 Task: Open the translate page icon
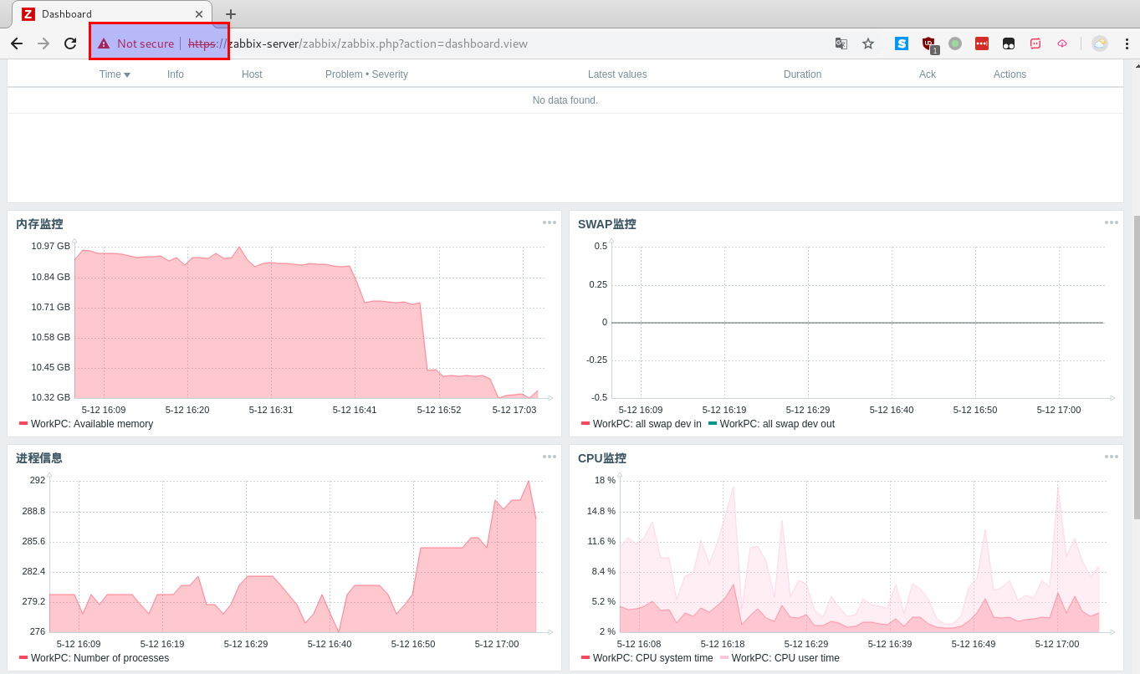pos(841,43)
